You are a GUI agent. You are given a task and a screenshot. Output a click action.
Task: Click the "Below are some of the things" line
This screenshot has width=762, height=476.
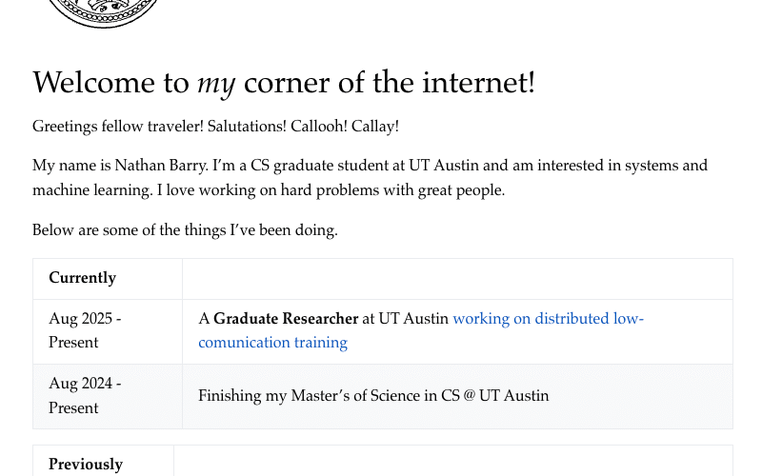pyautogui.click(x=185, y=230)
